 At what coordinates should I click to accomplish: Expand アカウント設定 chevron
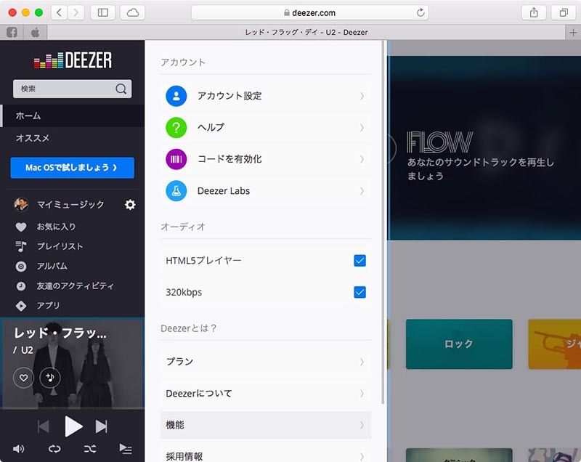[362, 96]
